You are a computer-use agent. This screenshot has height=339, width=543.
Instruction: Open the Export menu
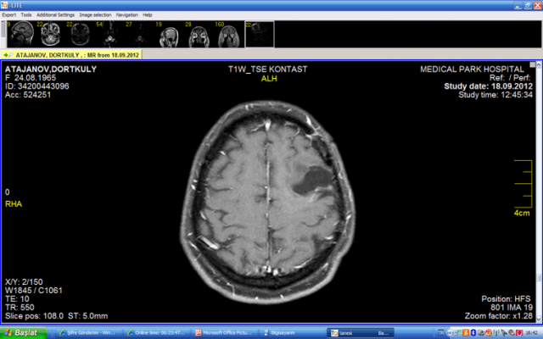click(x=8, y=15)
